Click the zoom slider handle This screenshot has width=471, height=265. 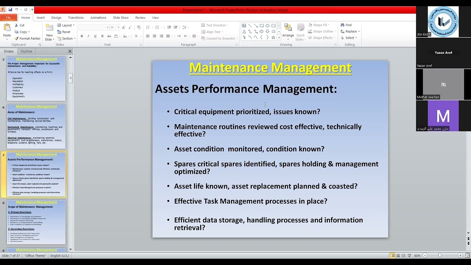tap(440, 255)
